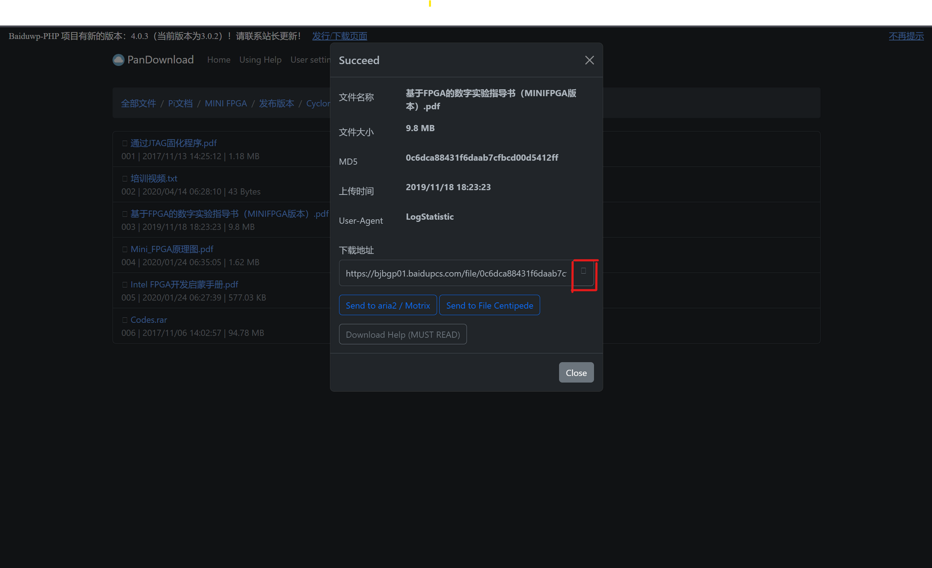Screen dimensions: 932x568
Task: Navigate to Pi文档 breadcrumb
Action: click(x=180, y=103)
